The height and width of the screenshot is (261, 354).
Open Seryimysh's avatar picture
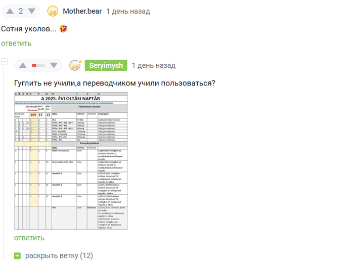(75, 65)
